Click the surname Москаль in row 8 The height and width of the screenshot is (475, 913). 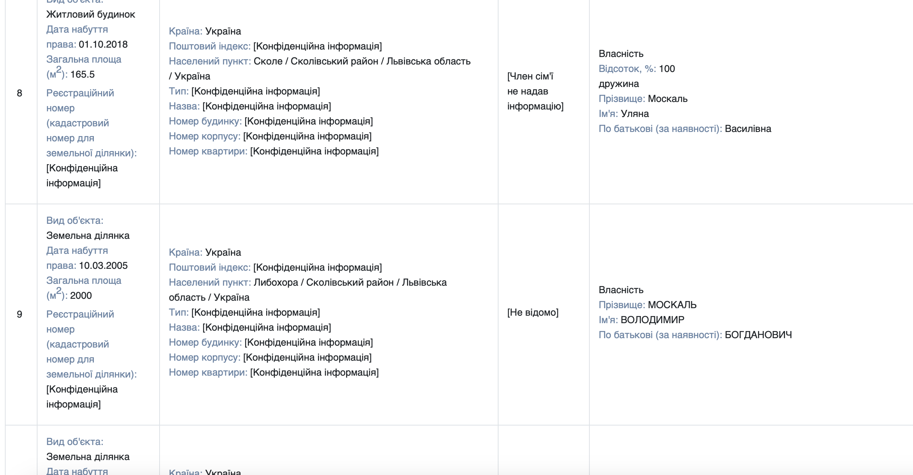668,99
